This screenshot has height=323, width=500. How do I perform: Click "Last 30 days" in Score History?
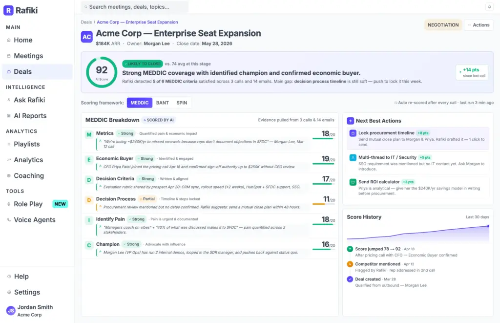[x=477, y=217]
